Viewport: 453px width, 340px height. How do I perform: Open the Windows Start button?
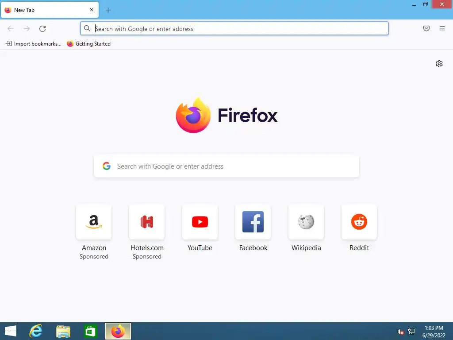coord(11,331)
